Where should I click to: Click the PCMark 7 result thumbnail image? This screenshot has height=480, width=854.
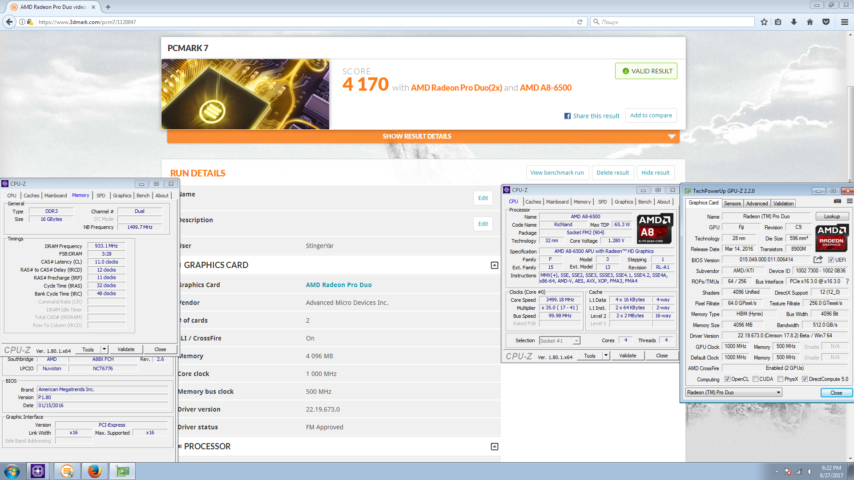point(245,94)
